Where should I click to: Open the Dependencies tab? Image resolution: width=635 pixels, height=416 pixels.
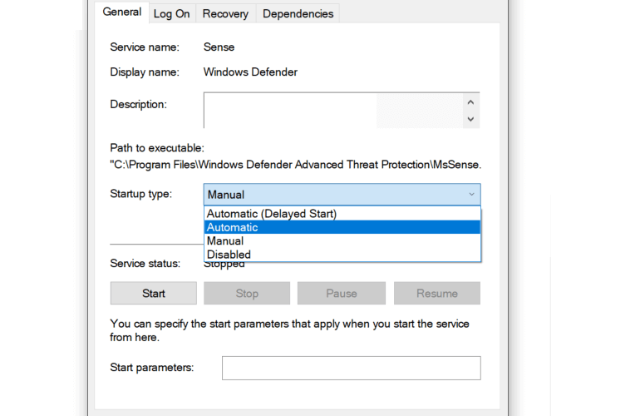point(298,14)
